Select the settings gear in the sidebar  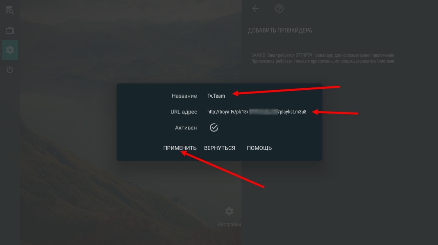pyautogui.click(x=10, y=50)
